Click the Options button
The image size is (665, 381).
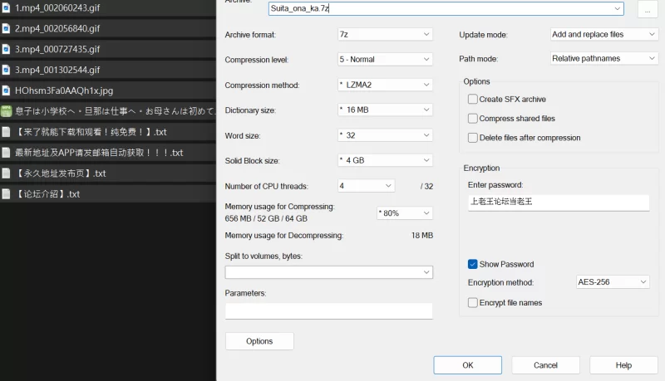[x=259, y=341]
